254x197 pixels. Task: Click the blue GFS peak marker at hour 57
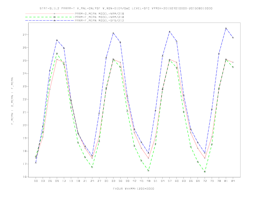170,32
